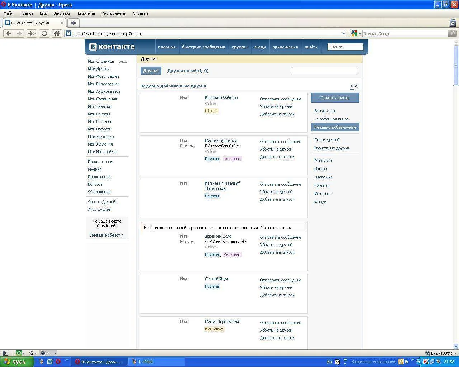Click the friends filter input field
The width and height of the screenshot is (459, 367).
pyautogui.click(x=324, y=70)
